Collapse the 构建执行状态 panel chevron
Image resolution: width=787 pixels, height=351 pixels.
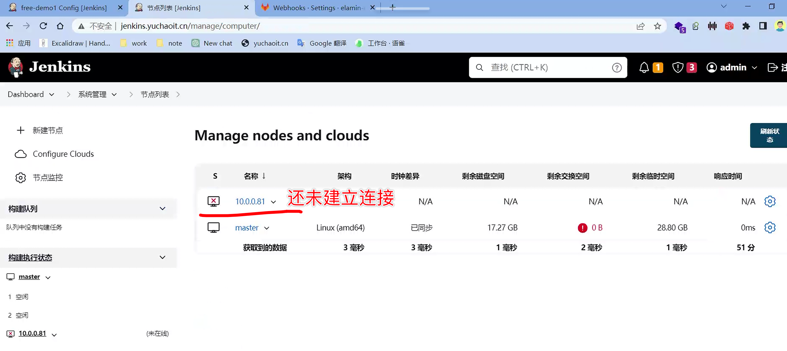[162, 257]
